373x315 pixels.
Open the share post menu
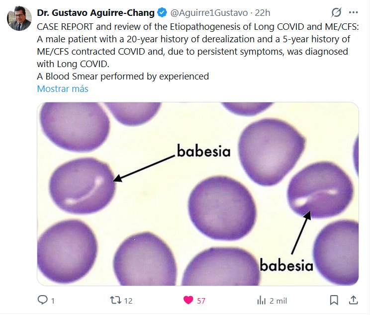(x=353, y=300)
